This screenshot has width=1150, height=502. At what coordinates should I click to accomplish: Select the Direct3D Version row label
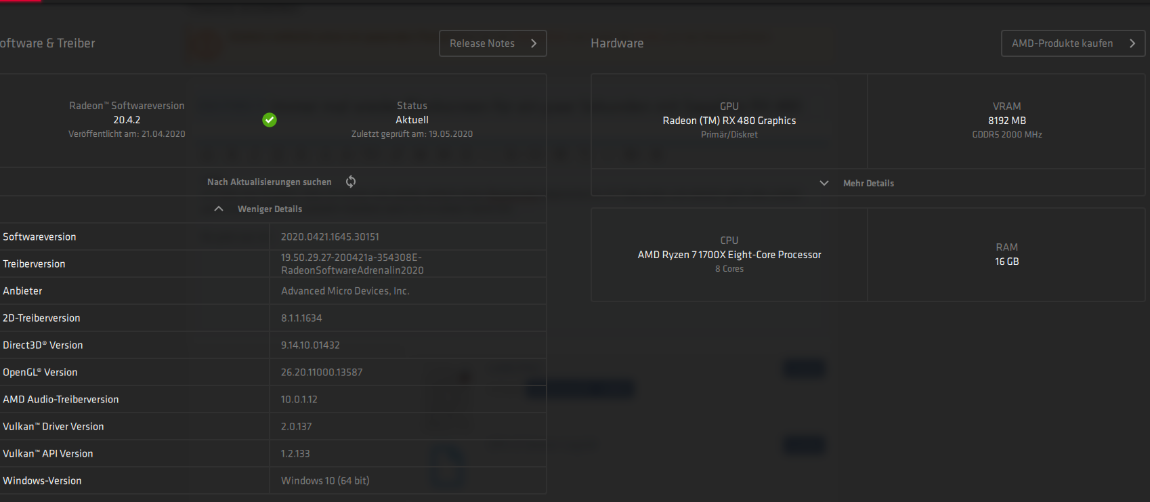(x=43, y=346)
